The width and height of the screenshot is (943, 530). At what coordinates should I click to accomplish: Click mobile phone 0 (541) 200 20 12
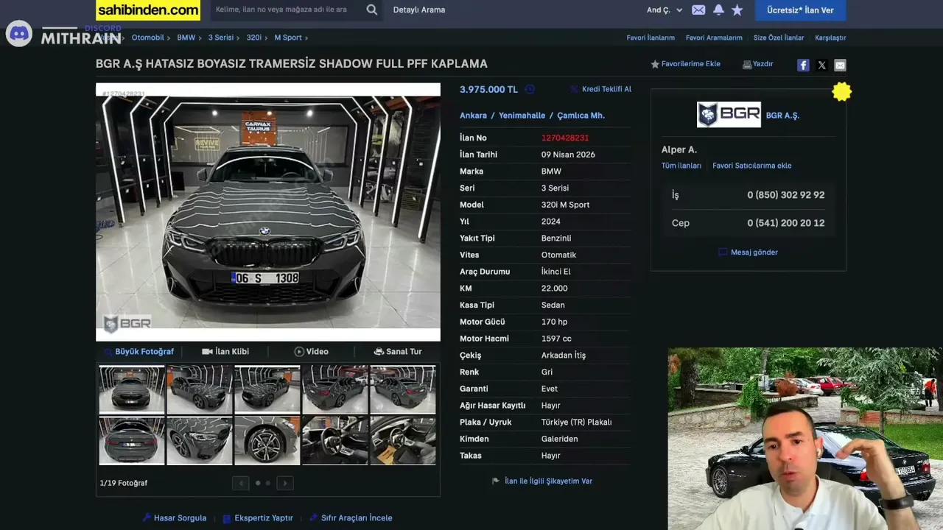[x=786, y=223]
